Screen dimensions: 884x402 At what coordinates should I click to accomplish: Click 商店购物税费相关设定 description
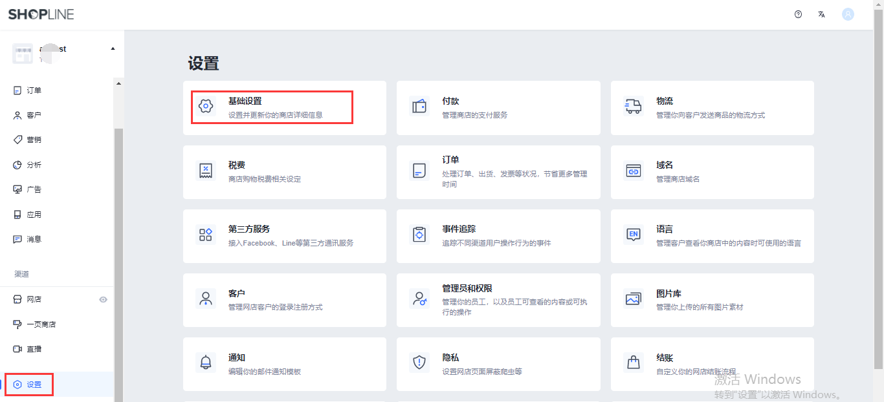tap(265, 179)
